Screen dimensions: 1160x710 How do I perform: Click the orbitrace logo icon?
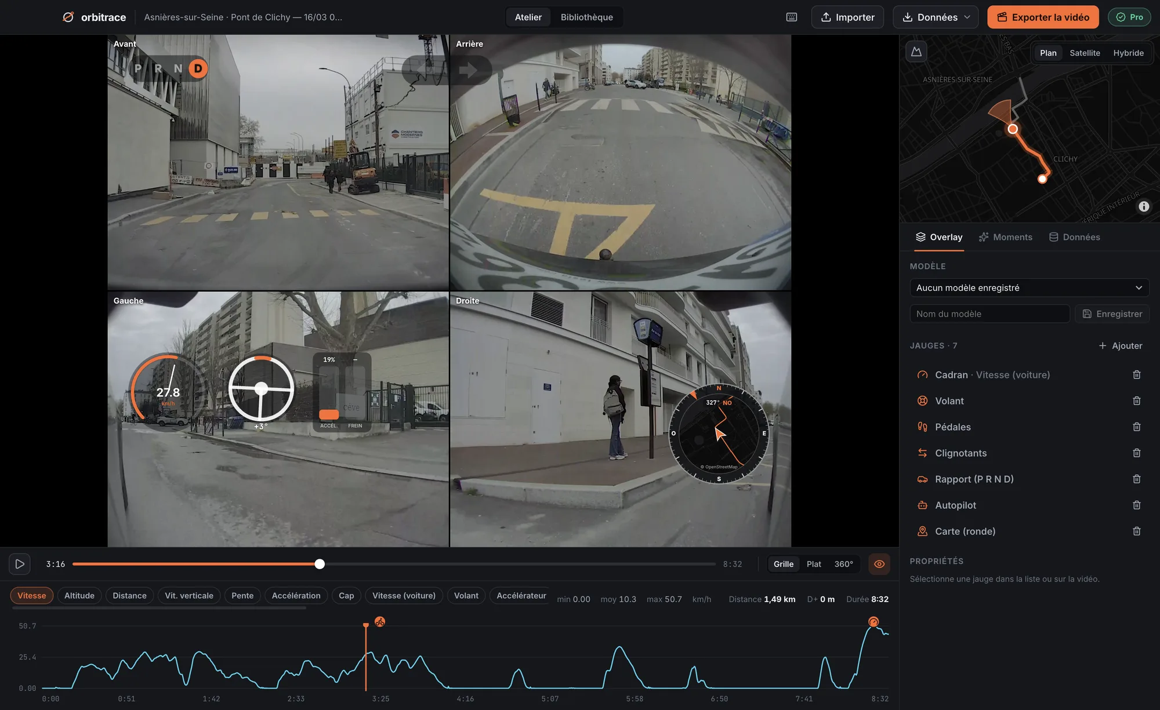(68, 17)
